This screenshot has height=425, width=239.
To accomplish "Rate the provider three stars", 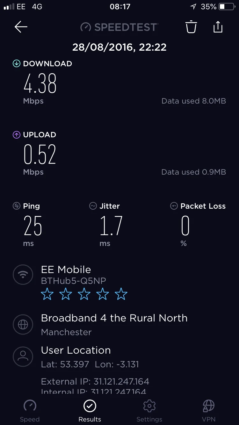I will pos(84,294).
